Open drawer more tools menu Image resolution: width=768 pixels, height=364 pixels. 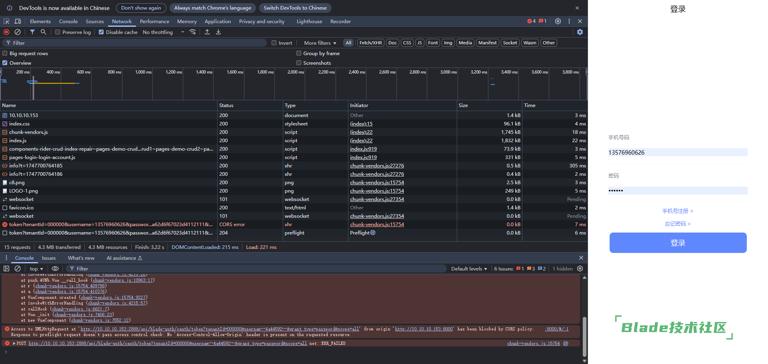(x=6, y=258)
